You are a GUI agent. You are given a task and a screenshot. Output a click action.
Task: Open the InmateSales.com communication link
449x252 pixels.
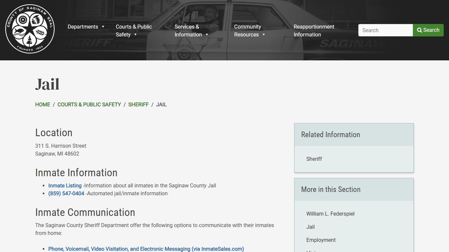point(146,249)
